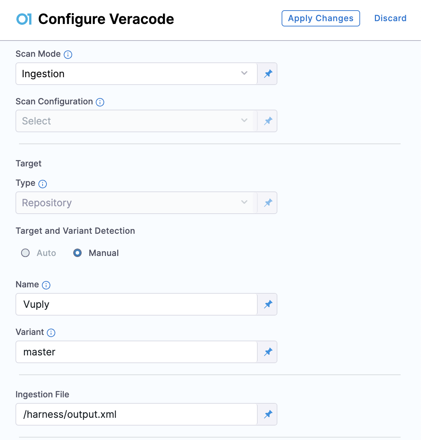Click the pin icon beside Repository type
421x440 pixels.
[268, 203]
